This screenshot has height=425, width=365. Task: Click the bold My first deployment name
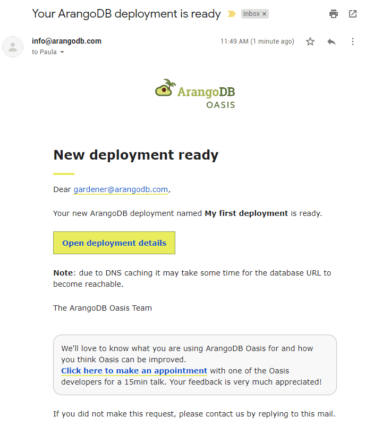246,213
